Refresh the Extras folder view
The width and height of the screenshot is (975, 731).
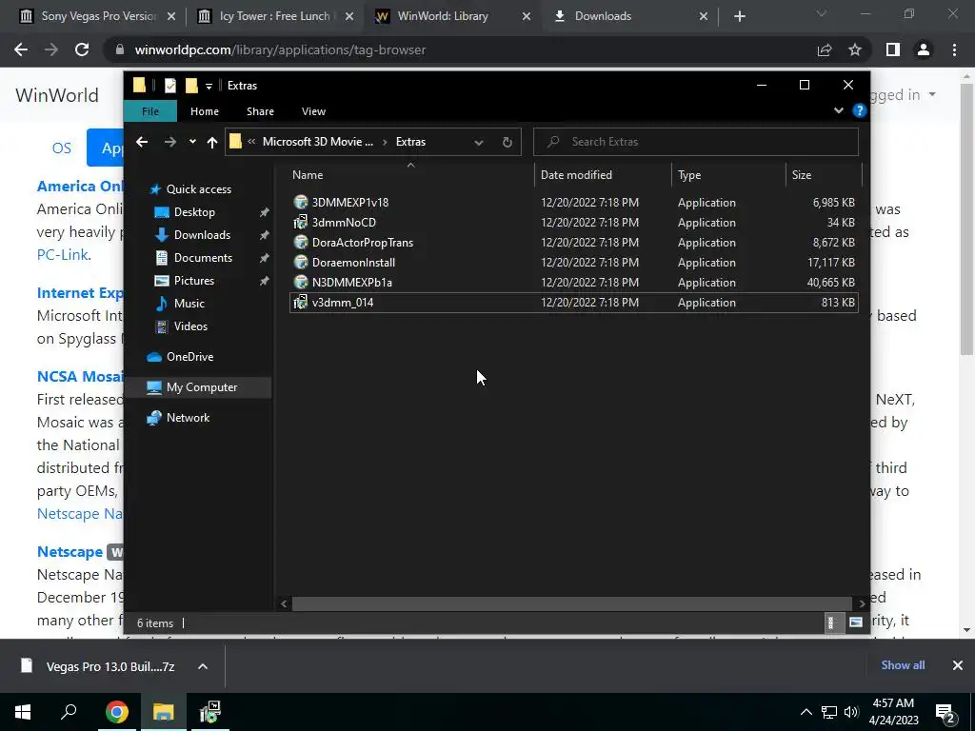(507, 142)
